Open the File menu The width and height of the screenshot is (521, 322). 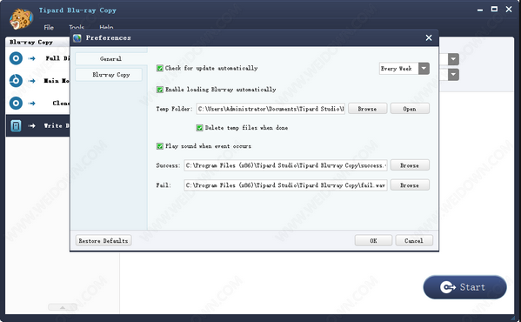point(49,27)
